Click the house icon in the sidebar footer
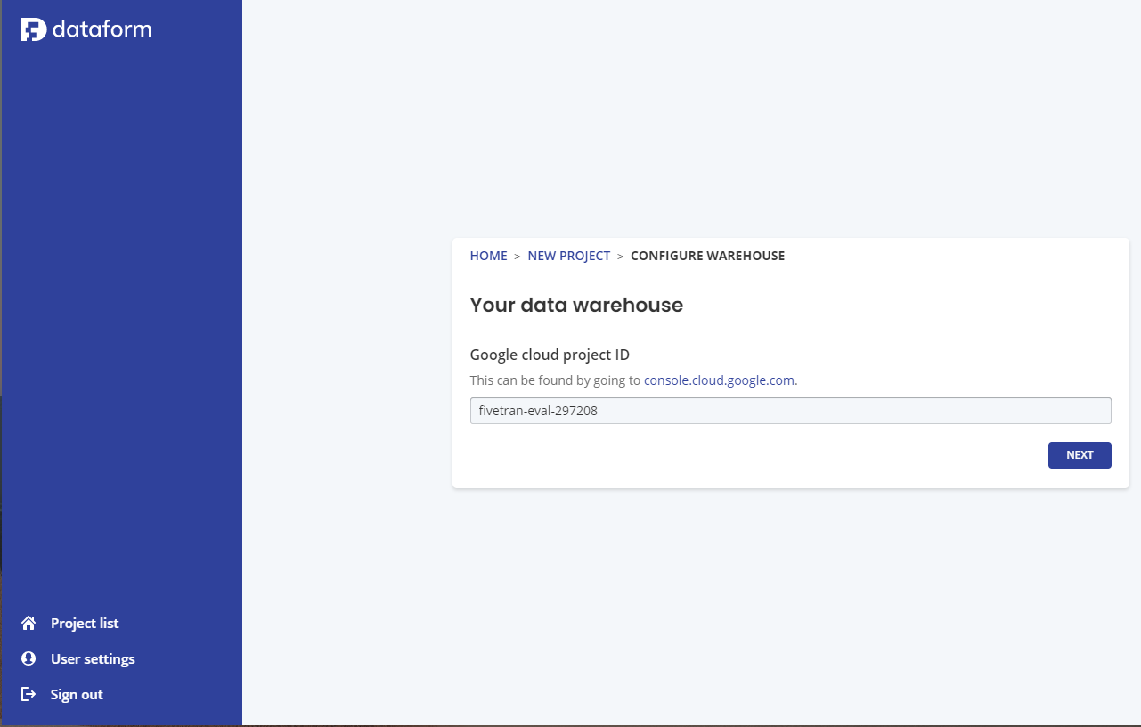The width and height of the screenshot is (1141, 727). (29, 622)
